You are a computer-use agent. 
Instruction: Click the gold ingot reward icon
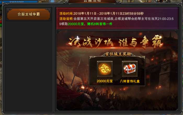click(x=105, y=69)
